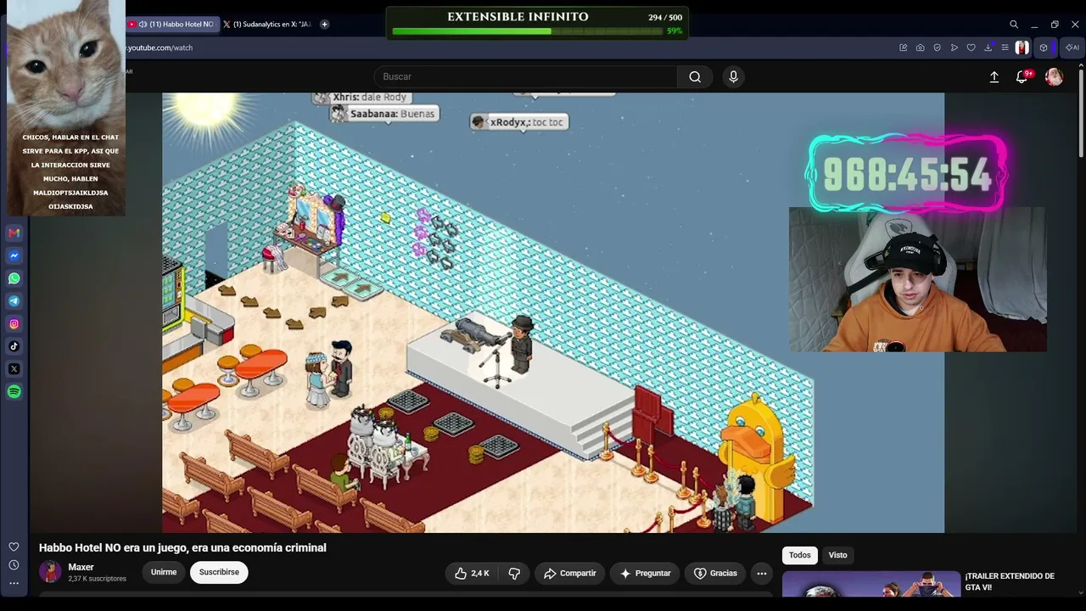Screen dimensions: 1086x611
Task: Open the extensions cube icon
Action: [1044, 48]
